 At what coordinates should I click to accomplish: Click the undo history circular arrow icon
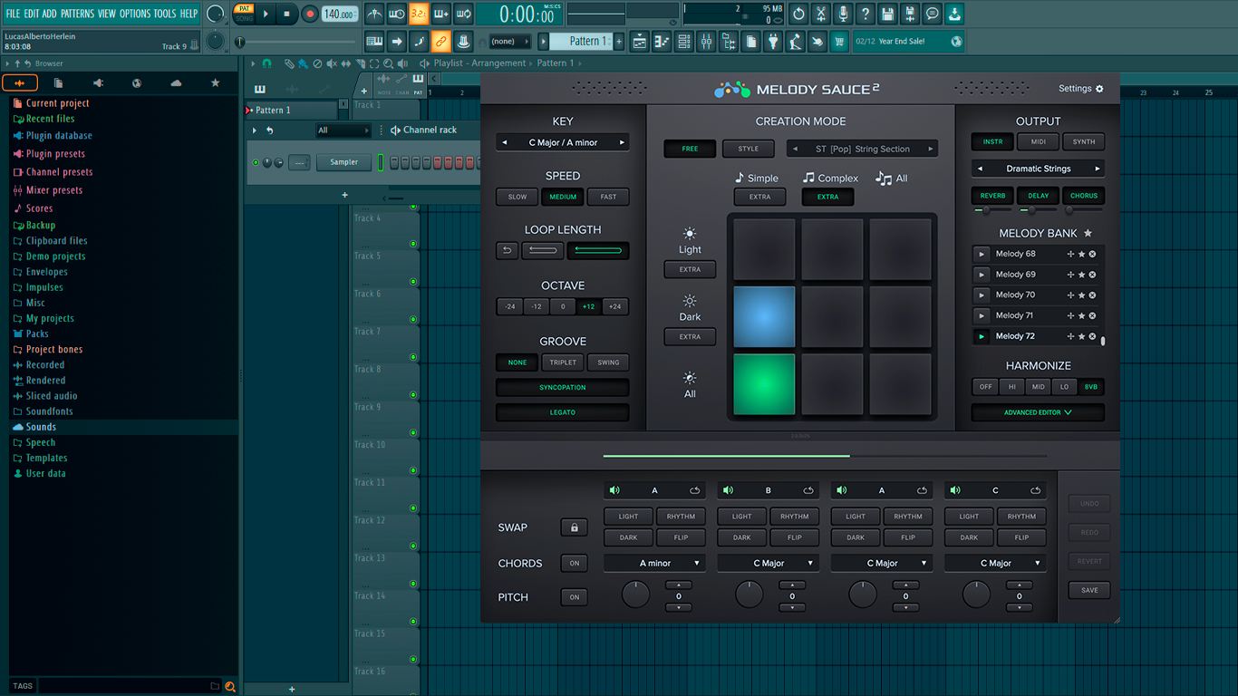tap(798, 14)
